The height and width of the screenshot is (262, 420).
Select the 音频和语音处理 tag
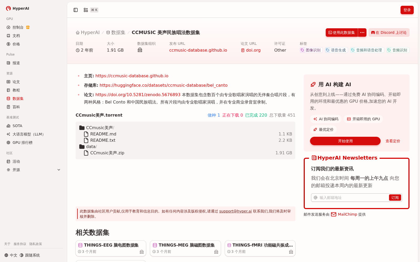coord(367,50)
